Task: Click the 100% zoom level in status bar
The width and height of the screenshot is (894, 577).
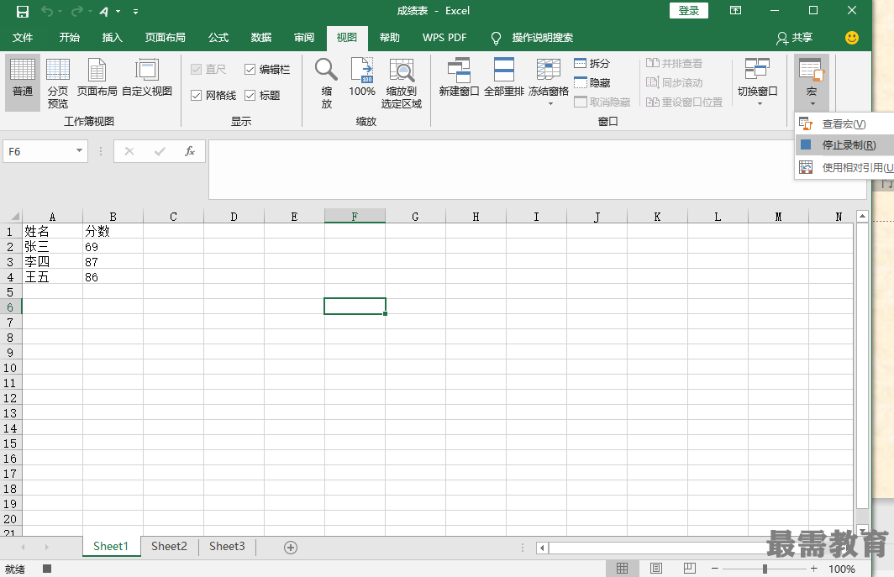Action: pos(842,569)
